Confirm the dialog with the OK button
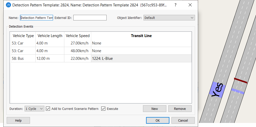Screen dimensions: 256x127 (x=158, y=120)
